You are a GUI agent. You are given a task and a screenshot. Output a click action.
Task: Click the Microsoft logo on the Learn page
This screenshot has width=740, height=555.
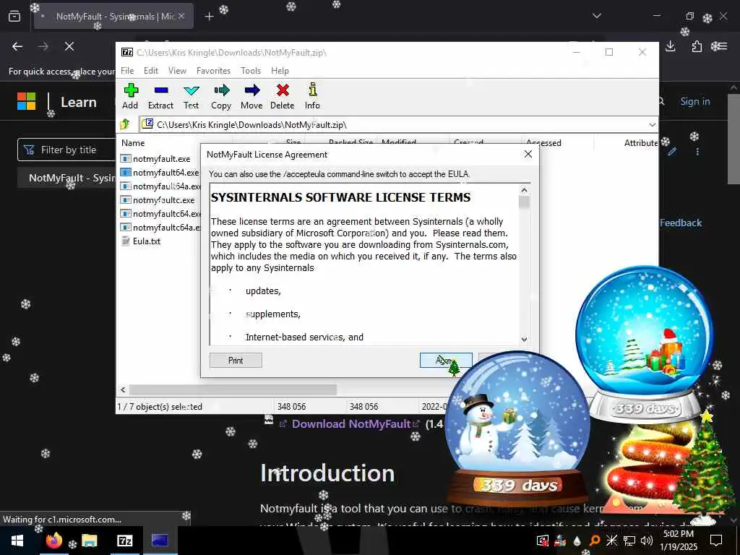pyautogui.click(x=27, y=101)
